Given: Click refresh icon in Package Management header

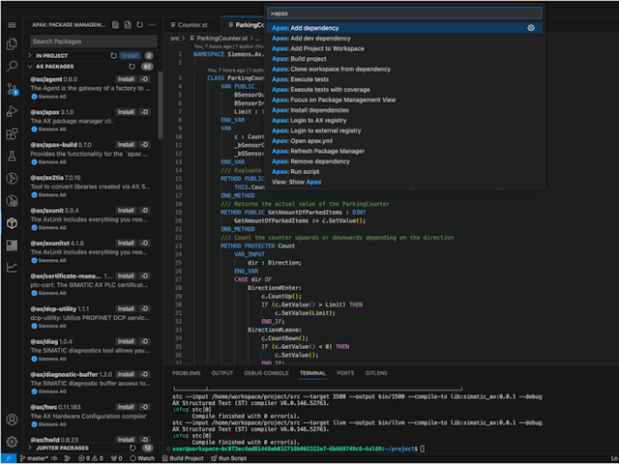Looking at the screenshot, I should [x=139, y=25].
